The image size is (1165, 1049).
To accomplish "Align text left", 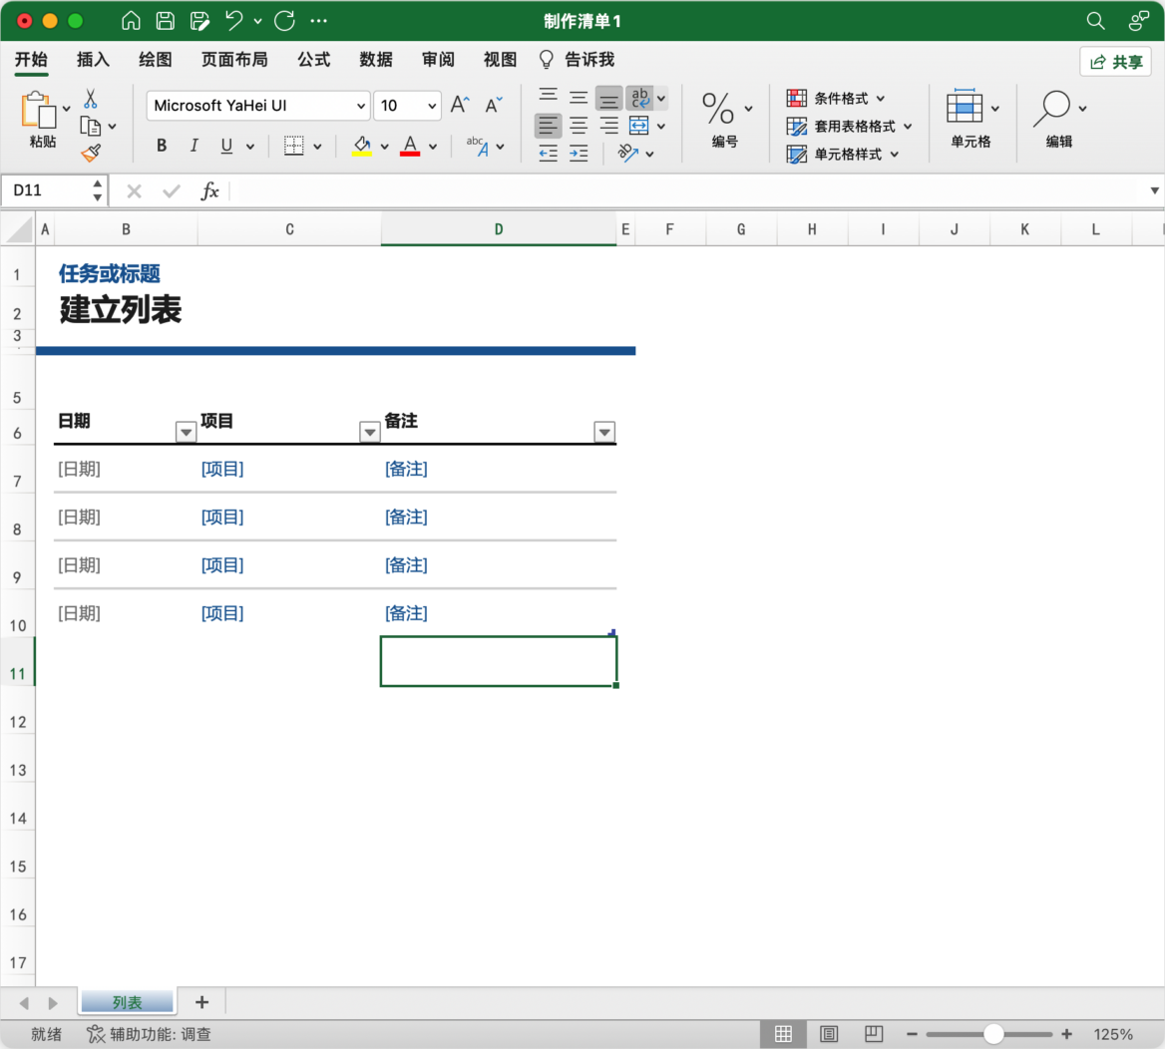I will click(549, 125).
